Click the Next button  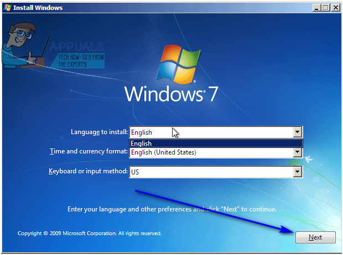[x=315, y=237]
